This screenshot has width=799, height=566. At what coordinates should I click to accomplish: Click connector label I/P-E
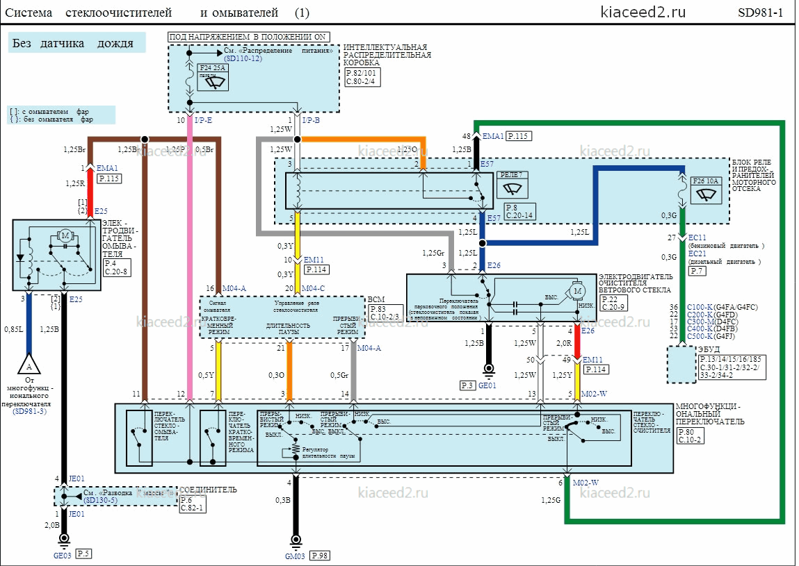[203, 121]
